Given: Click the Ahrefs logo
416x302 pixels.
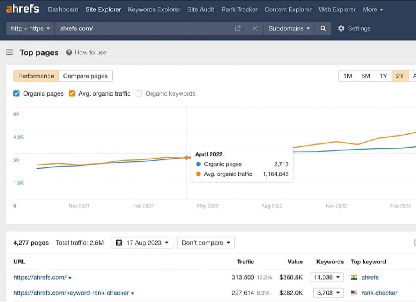Looking at the screenshot, I should point(23,9).
